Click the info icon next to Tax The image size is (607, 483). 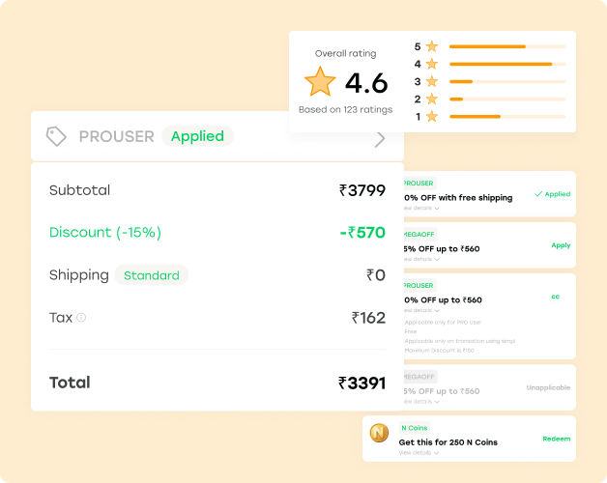(81, 317)
